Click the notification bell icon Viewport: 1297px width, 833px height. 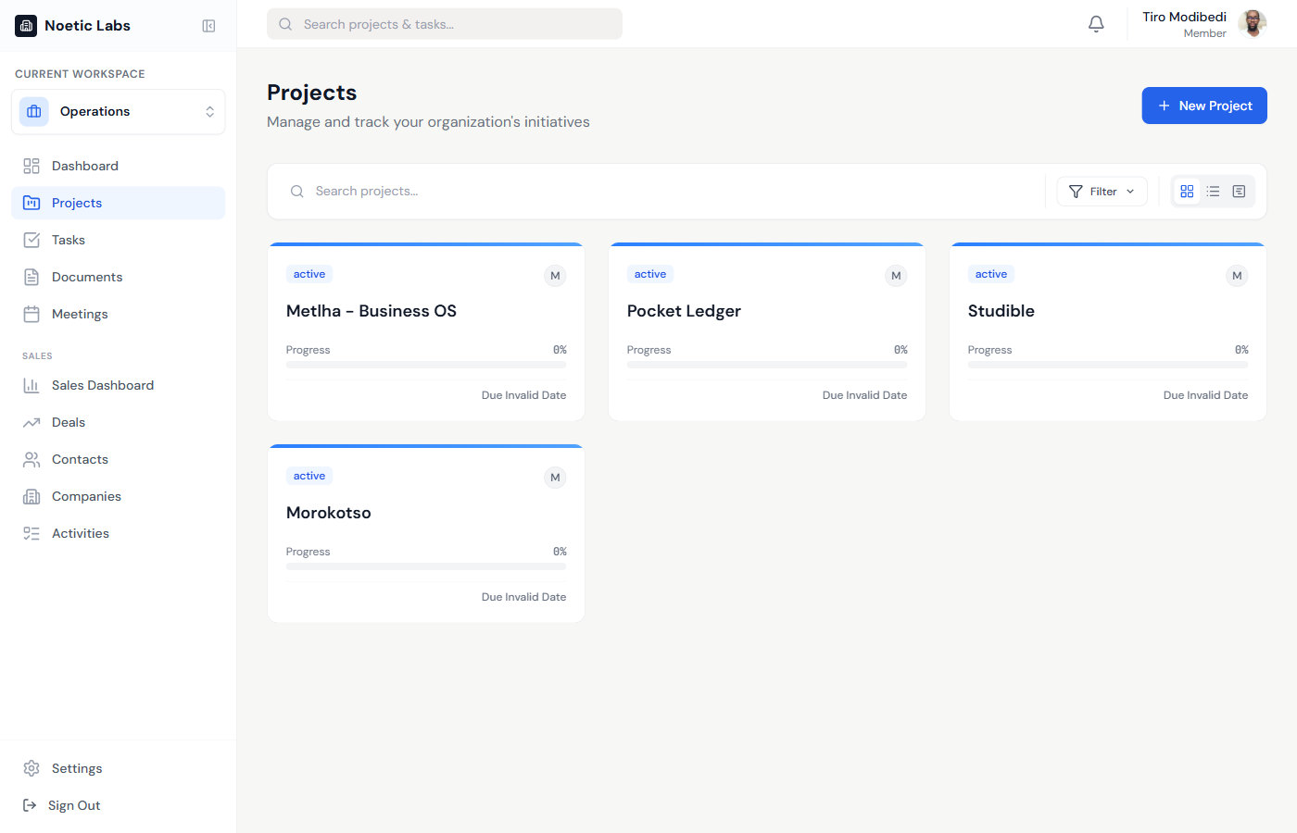(x=1096, y=23)
